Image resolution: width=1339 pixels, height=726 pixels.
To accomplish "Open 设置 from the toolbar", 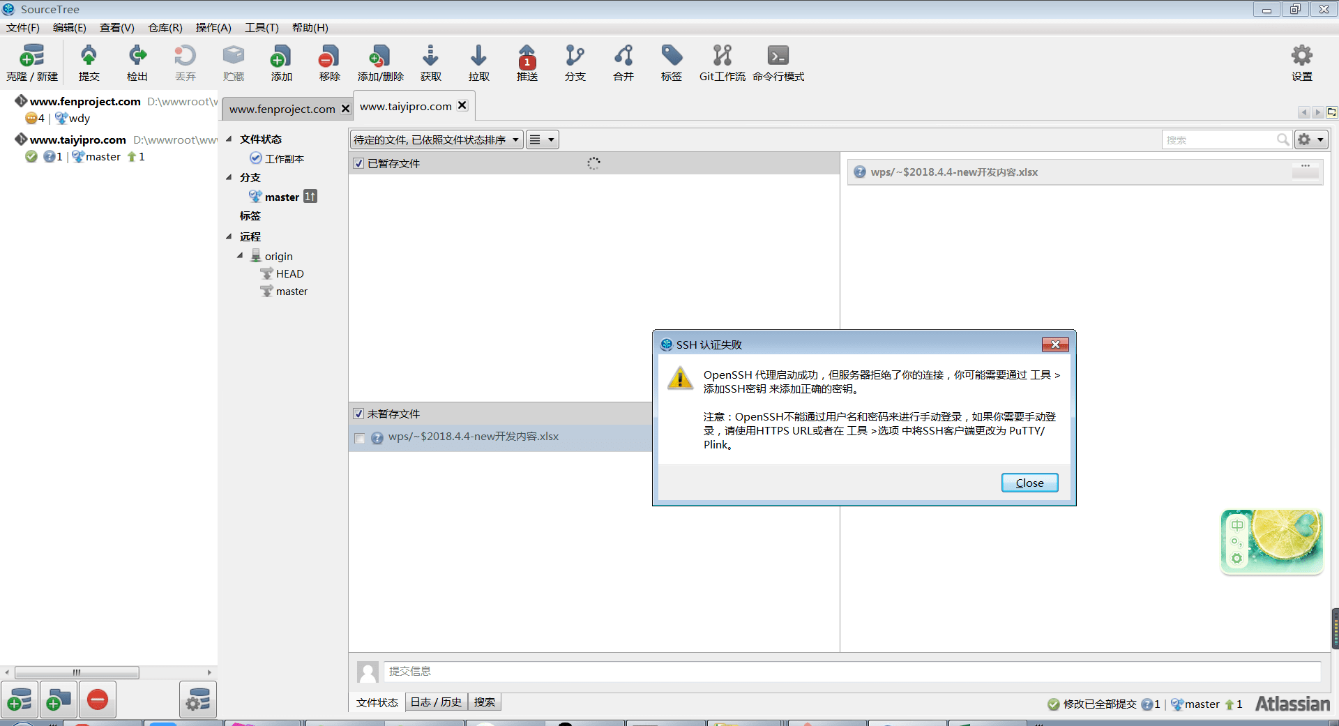I will tap(1301, 63).
